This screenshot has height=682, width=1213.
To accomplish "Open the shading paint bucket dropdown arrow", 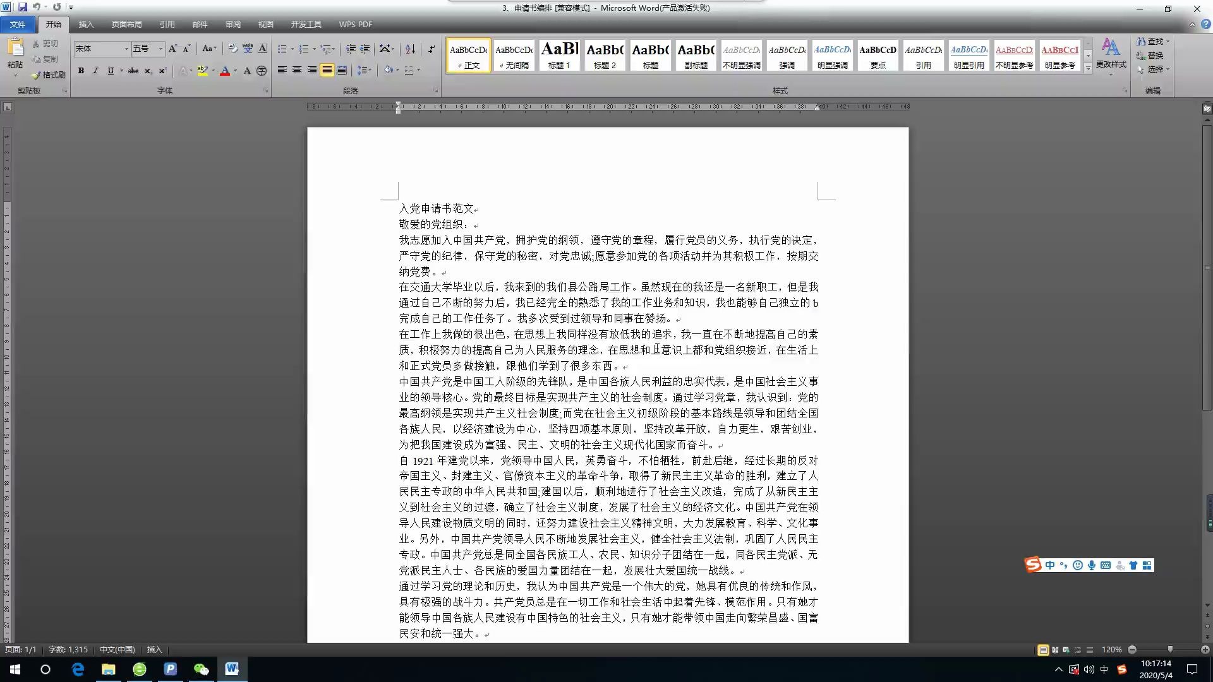I will point(397,70).
